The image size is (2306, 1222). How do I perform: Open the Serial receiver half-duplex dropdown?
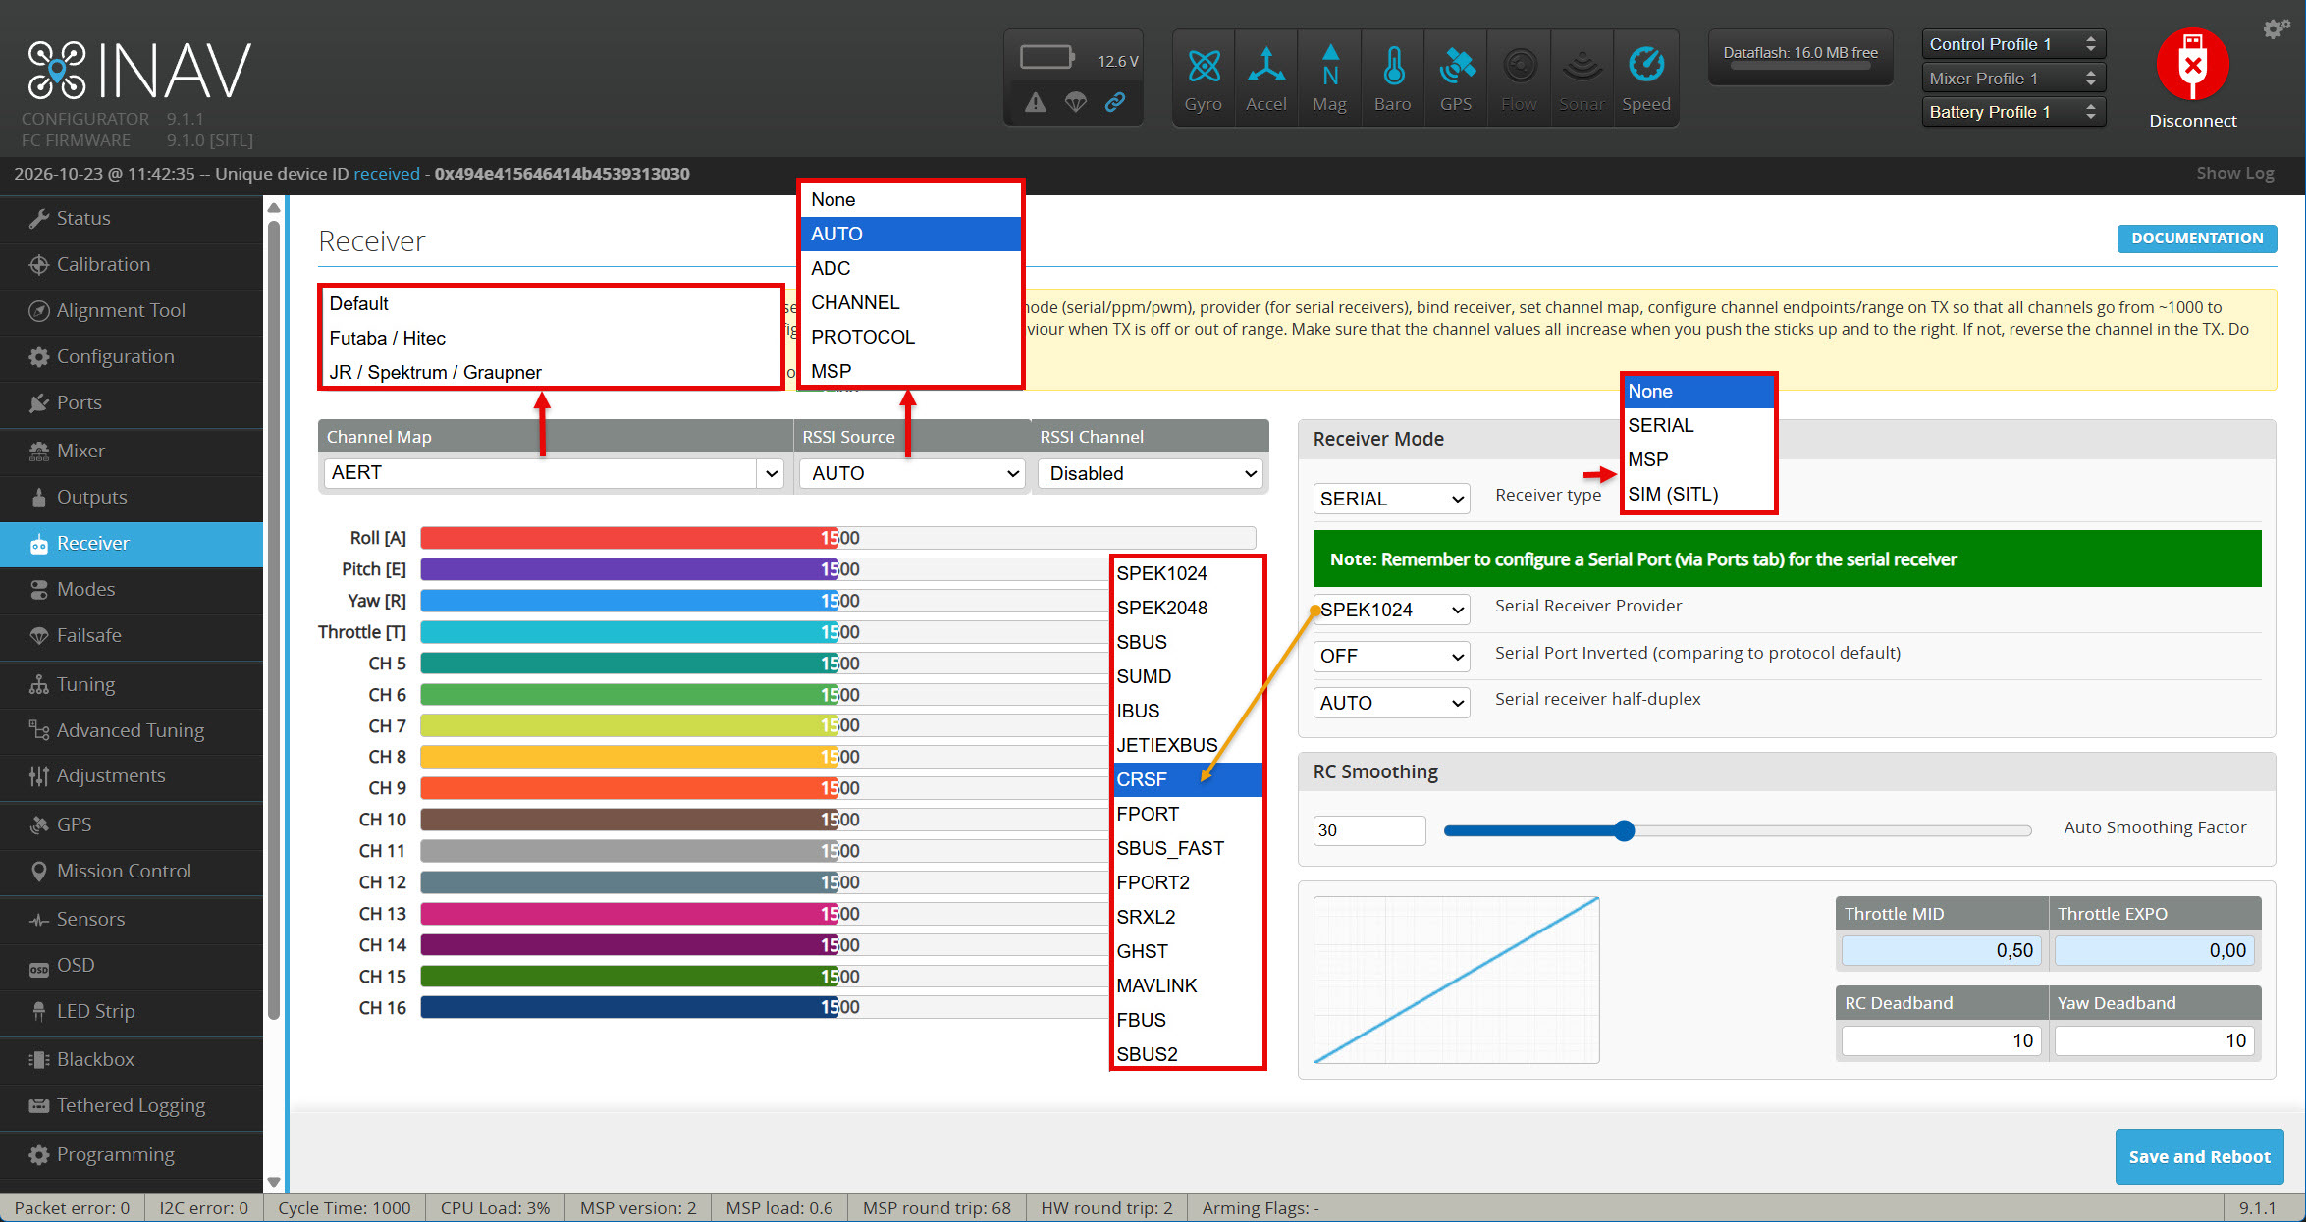[1391, 703]
